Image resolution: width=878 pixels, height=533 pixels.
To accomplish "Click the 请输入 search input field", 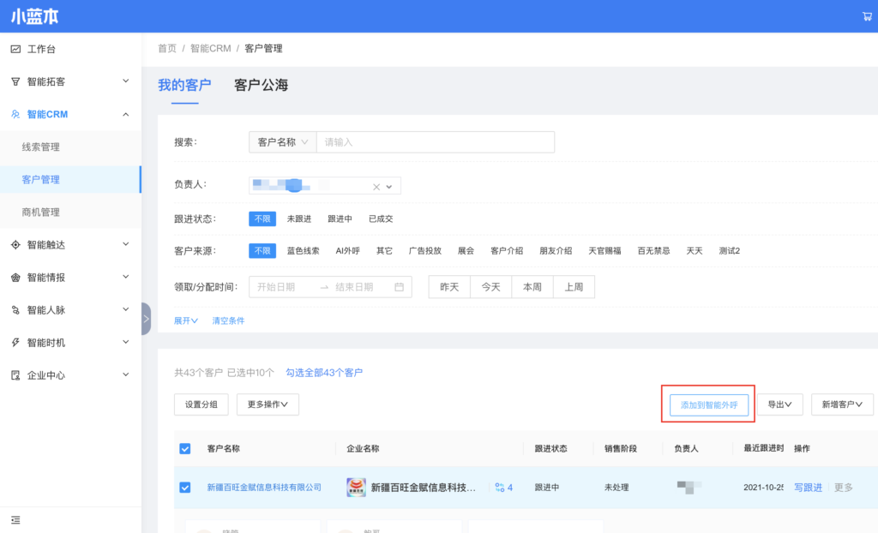I will [x=435, y=142].
